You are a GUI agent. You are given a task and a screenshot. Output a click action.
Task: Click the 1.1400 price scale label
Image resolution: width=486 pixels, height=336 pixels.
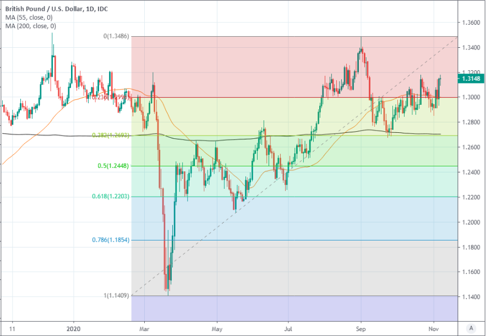click(x=472, y=297)
